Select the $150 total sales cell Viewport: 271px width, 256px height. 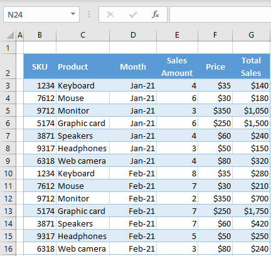[251, 148]
